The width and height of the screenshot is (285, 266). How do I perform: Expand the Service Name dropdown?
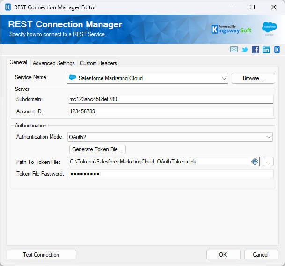point(224,78)
